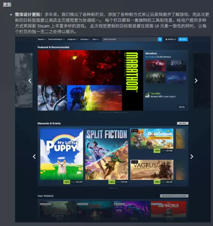The width and height of the screenshot is (213, 226).
Task: Expand the Recommendations dropdown menu
Action: [56, 39]
